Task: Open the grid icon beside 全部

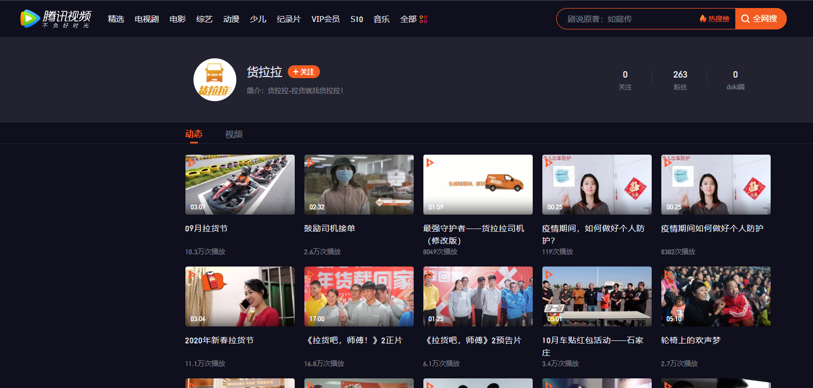Action: pos(423,19)
